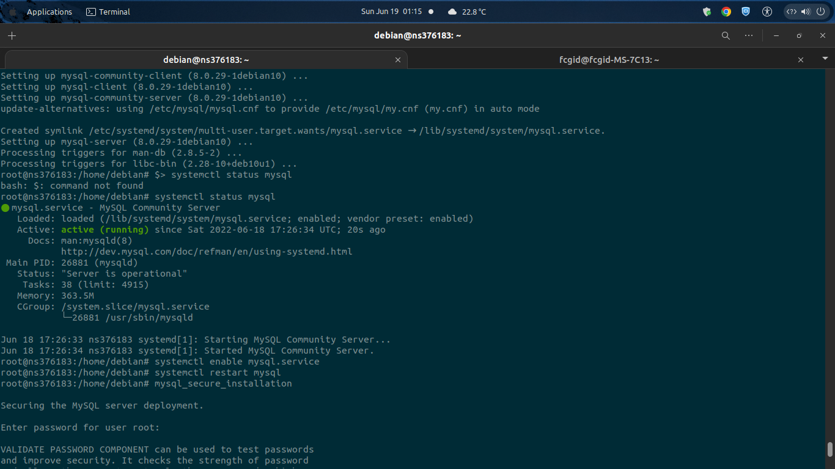Click the line 'bash: $: command not found'
The height and width of the screenshot is (469, 835).
(x=72, y=186)
